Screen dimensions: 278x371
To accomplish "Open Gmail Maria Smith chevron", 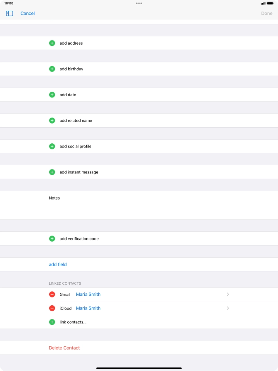I will click(x=228, y=295).
